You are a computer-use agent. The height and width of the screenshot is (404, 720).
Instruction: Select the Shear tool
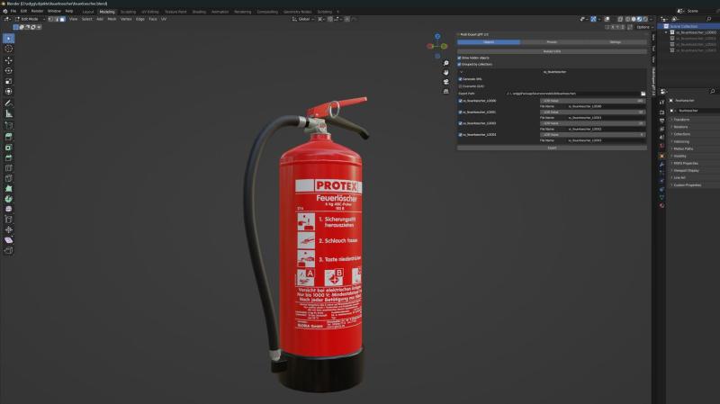click(9, 240)
